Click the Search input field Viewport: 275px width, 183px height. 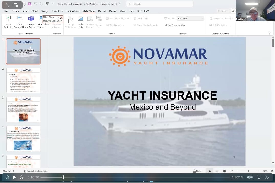[160, 4]
